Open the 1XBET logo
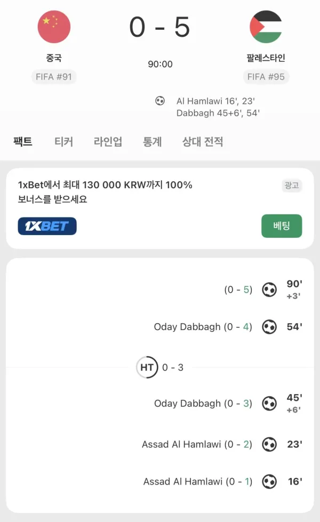The image size is (320, 522). (47, 226)
